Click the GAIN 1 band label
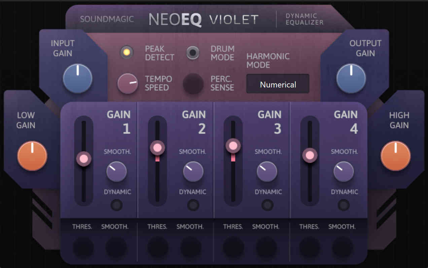Viewport: 428px width, 268px height. point(119,121)
